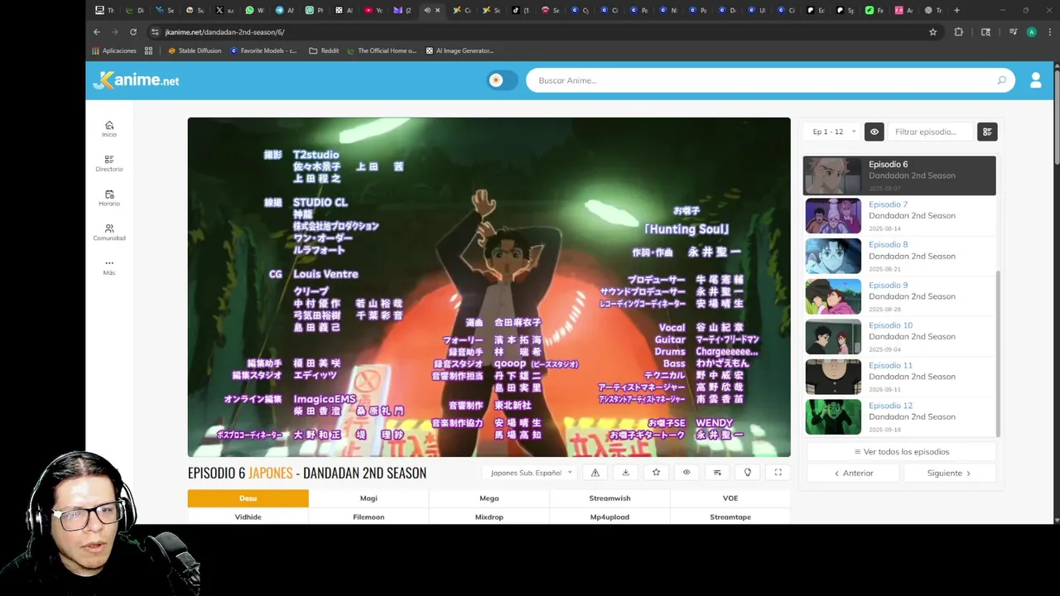Click the episode list scrollbar
Screen dimensions: 1060x596
click(x=998, y=354)
